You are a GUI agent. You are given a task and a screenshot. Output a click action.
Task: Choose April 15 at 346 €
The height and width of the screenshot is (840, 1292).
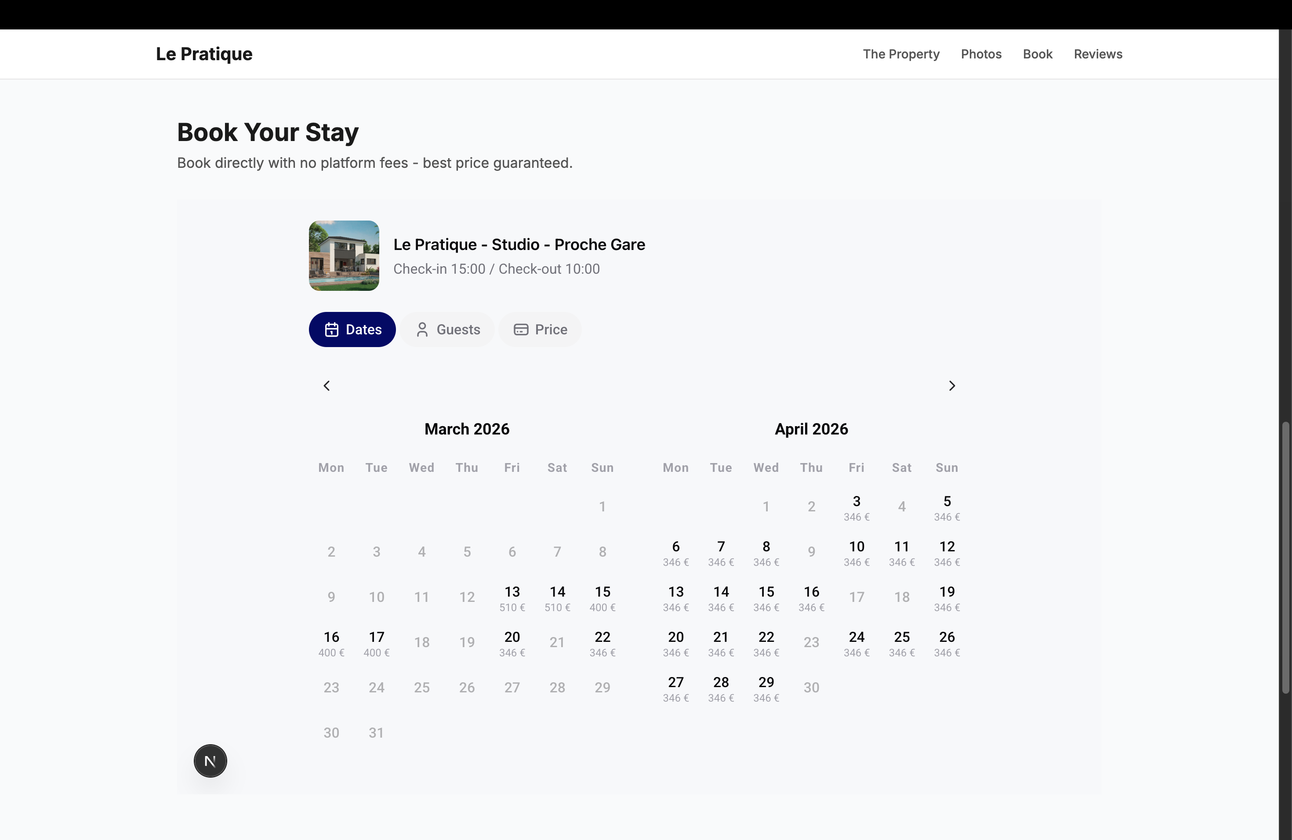click(766, 598)
